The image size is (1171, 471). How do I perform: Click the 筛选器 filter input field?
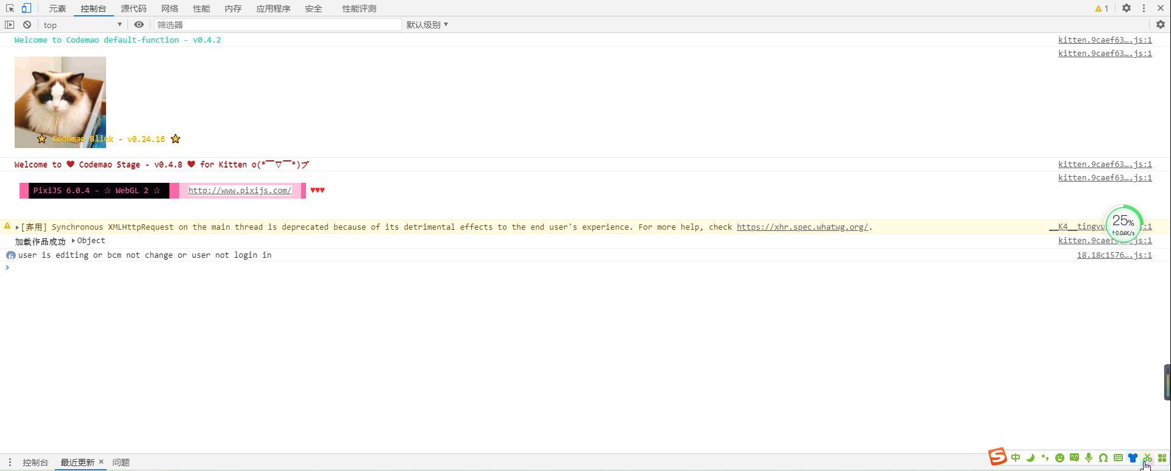pyautogui.click(x=278, y=25)
